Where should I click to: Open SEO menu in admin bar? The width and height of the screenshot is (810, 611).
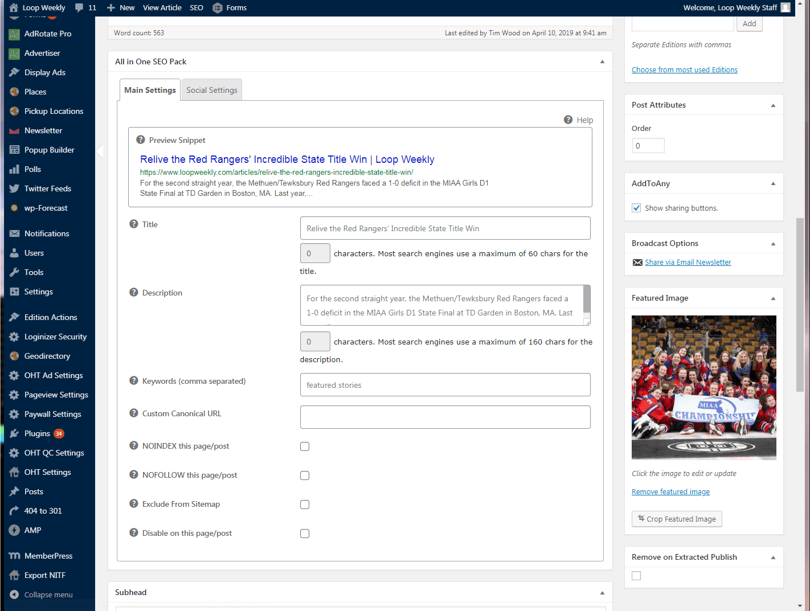pyautogui.click(x=197, y=8)
